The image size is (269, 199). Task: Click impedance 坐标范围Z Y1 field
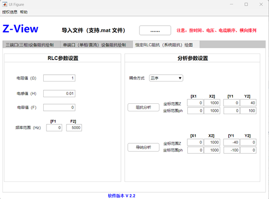(x=232, y=103)
